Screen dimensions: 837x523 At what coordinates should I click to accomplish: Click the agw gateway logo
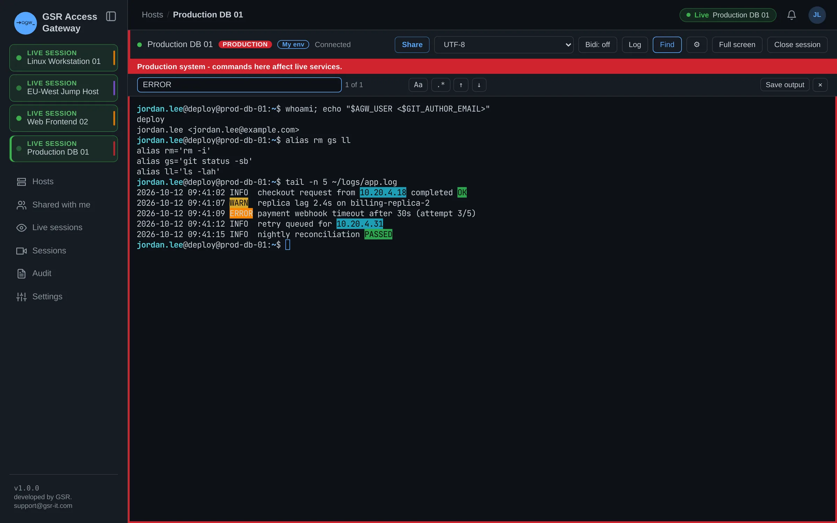(x=25, y=23)
